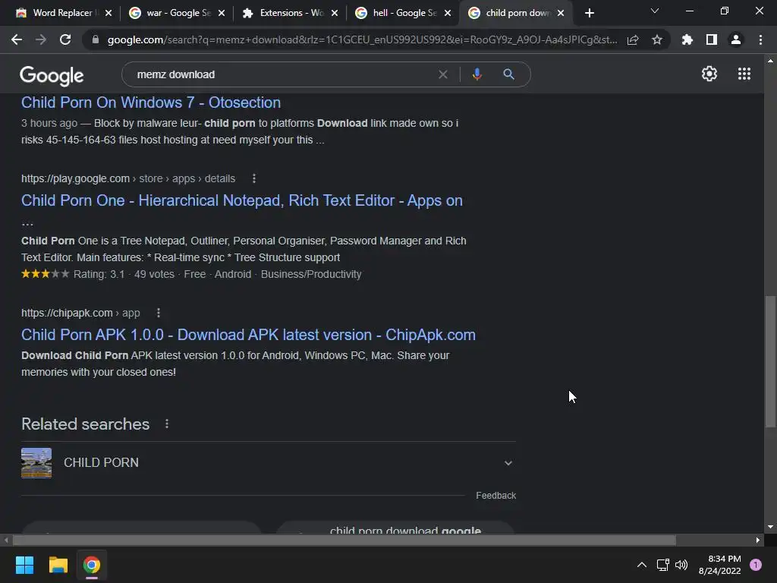The width and height of the screenshot is (777, 583).
Task: Open the Google apps grid
Action: [x=744, y=74]
